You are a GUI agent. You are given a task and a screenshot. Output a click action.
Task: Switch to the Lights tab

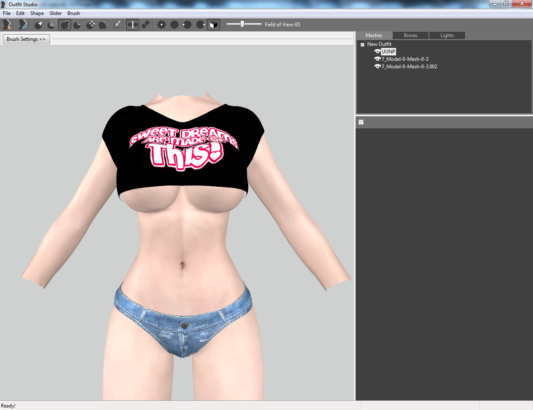[x=447, y=35]
